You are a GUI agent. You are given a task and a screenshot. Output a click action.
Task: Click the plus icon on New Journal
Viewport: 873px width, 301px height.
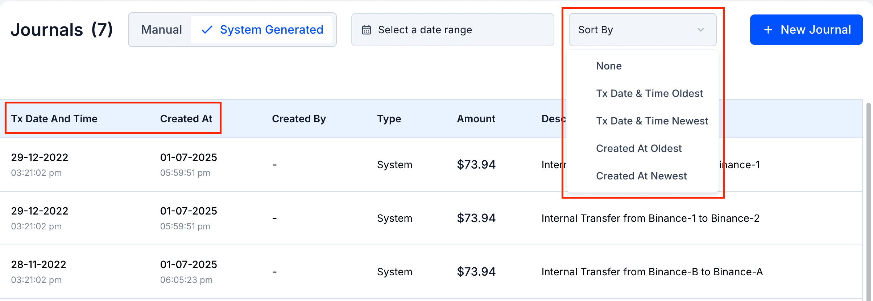pos(768,30)
